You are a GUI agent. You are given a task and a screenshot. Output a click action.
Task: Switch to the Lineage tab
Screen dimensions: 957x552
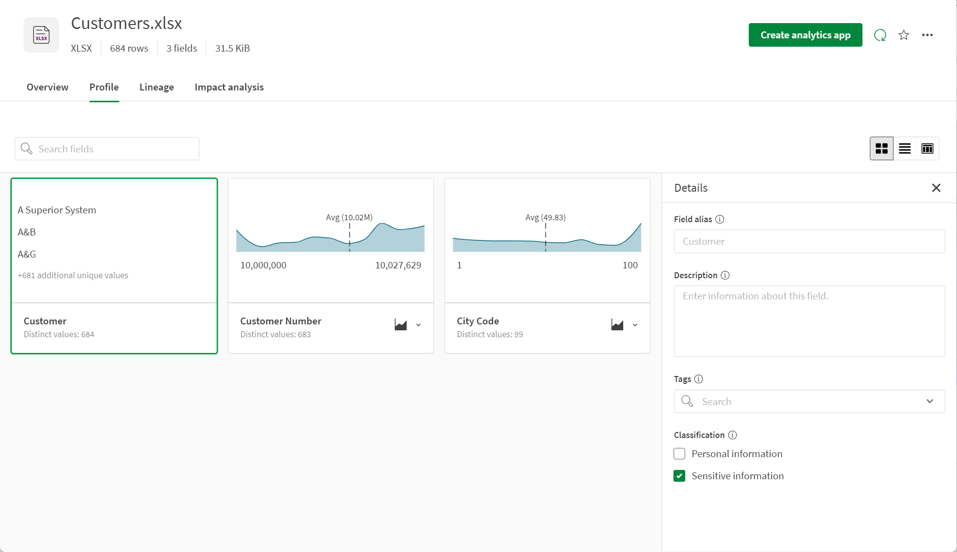pyautogui.click(x=157, y=87)
